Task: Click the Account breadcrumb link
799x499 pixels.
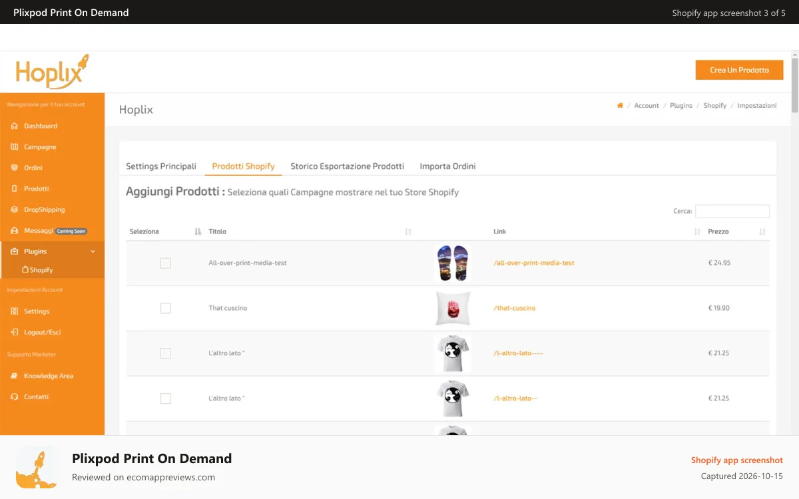Action: pyautogui.click(x=647, y=106)
